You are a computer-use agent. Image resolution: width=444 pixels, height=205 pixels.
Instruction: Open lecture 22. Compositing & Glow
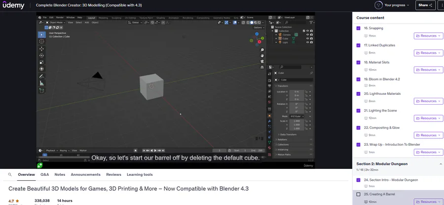(x=382, y=127)
